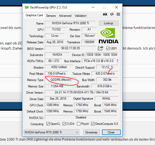Minimize the GPU-Z window
This screenshot has width=155, height=145.
tap(93, 7)
